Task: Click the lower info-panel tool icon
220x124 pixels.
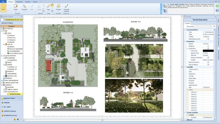Action: point(165,11)
